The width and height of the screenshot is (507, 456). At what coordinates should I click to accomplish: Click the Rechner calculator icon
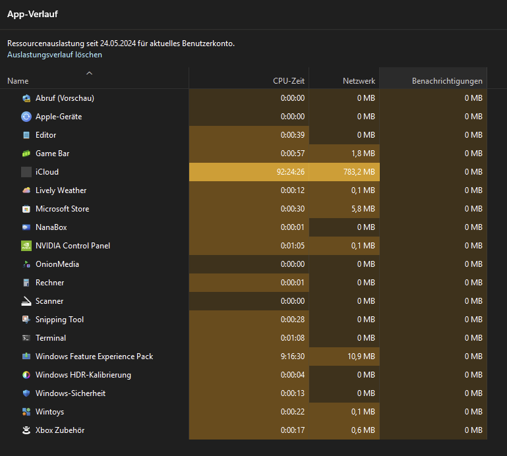click(x=26, y=283)
